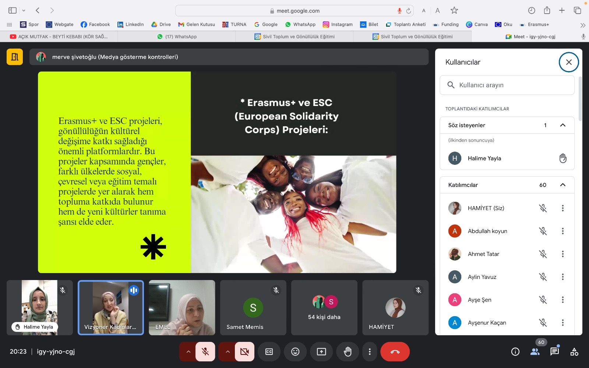
Task: Toggle the microphone mute button
Action: 205,352
